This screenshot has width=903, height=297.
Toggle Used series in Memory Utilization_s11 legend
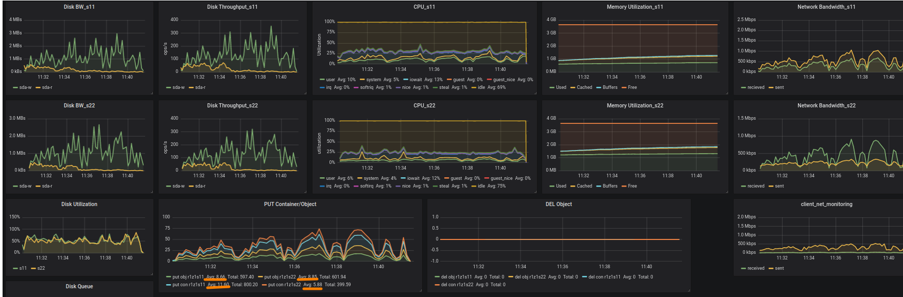[x=561, y=87]
